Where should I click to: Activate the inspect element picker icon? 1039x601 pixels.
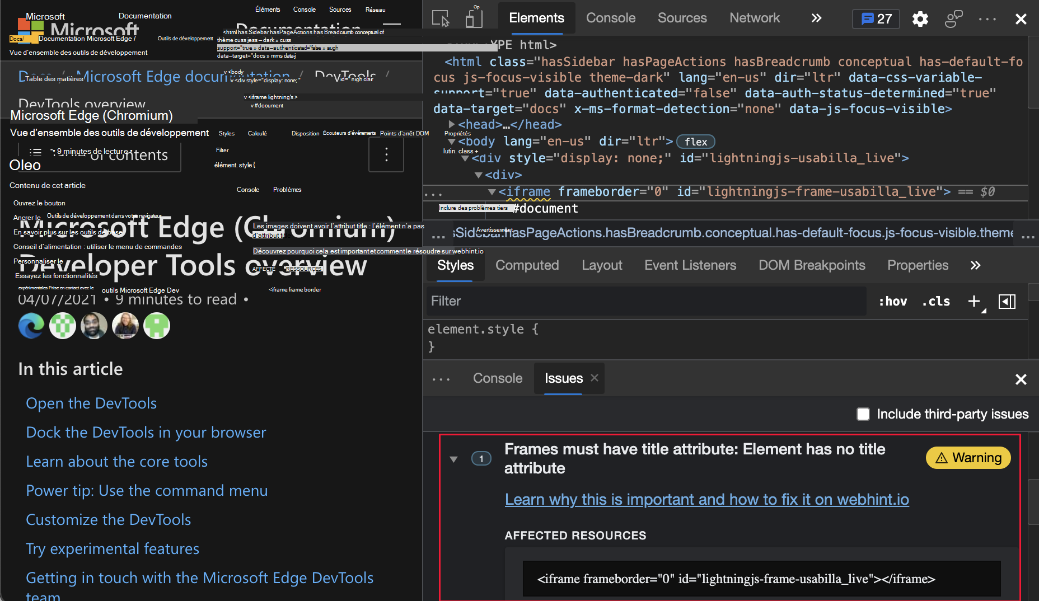pyautogui.click(x=441, y=18)
